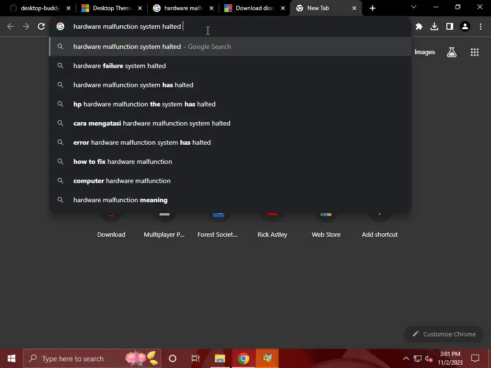491x368 pixels.
Task: Click the taskbar search box
Action: click(92, 358)
